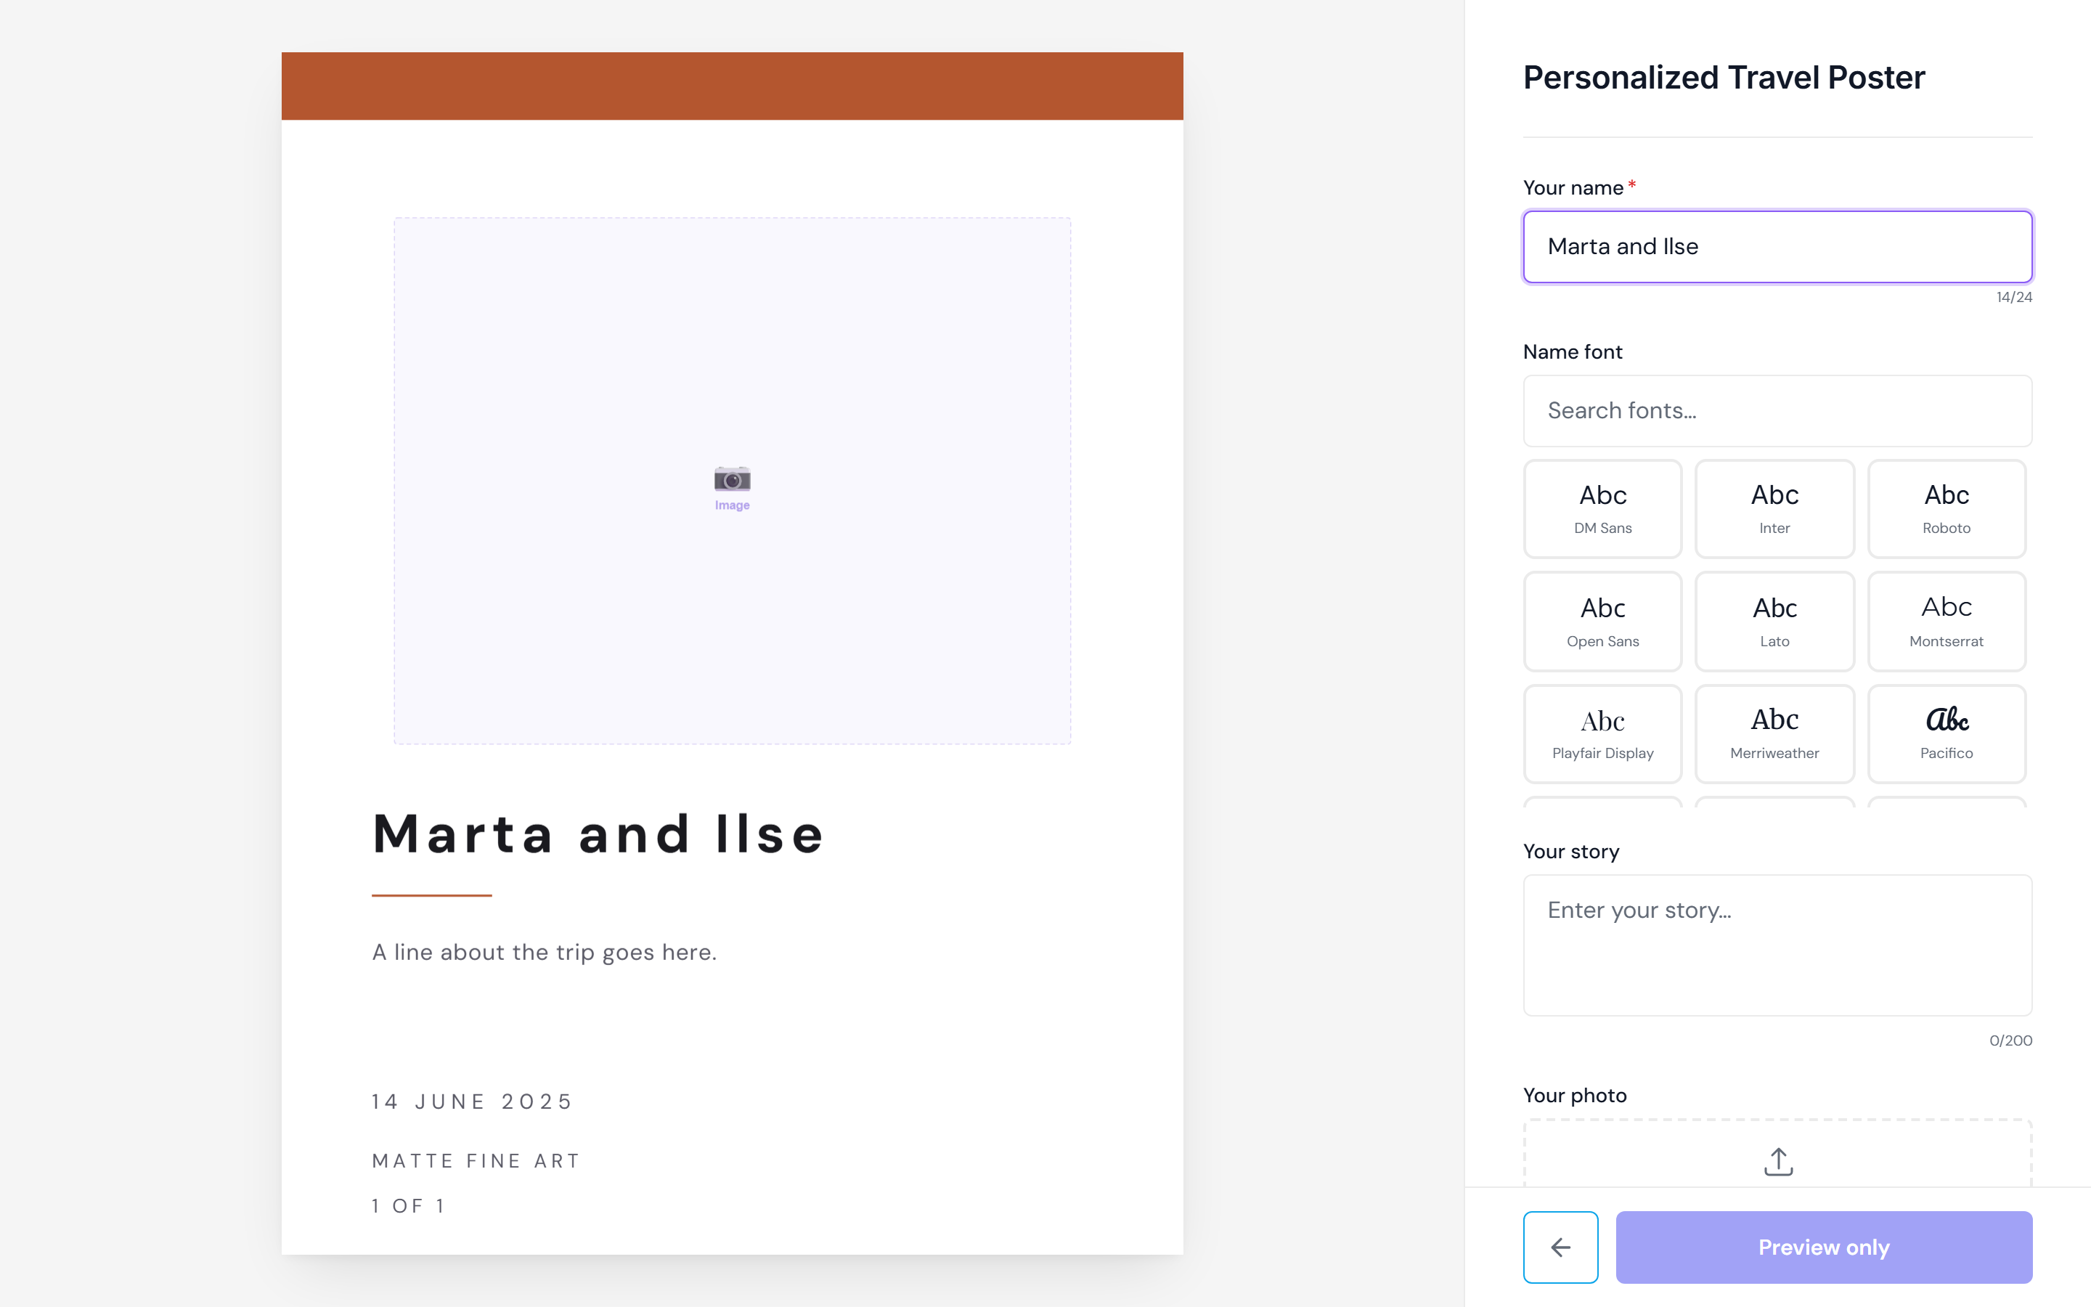Click the '14/24' character counter
The width and height of the screenshot is (2091, 1307).
2014,298
